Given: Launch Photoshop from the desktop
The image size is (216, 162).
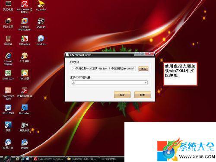Looking at the screenshot, I should pos(25,109).
